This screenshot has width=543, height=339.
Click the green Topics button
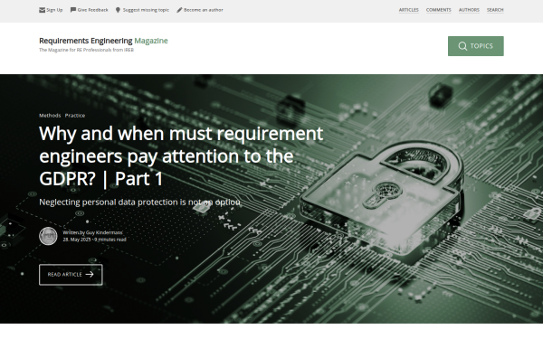(x=476, y=46)
